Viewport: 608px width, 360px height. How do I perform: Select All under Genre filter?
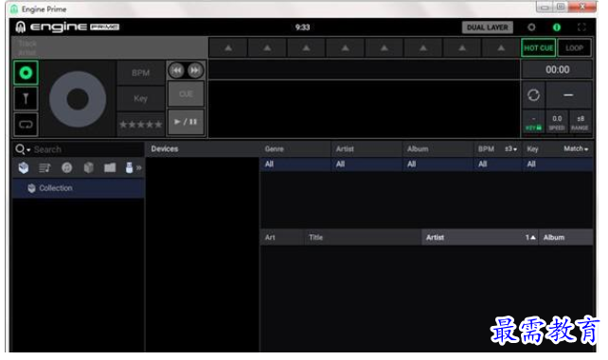[295, 164]
